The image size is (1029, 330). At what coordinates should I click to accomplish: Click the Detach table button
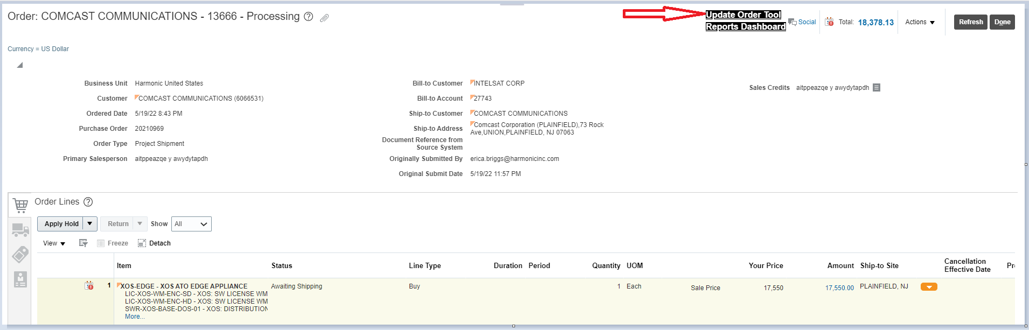[155, 243]
